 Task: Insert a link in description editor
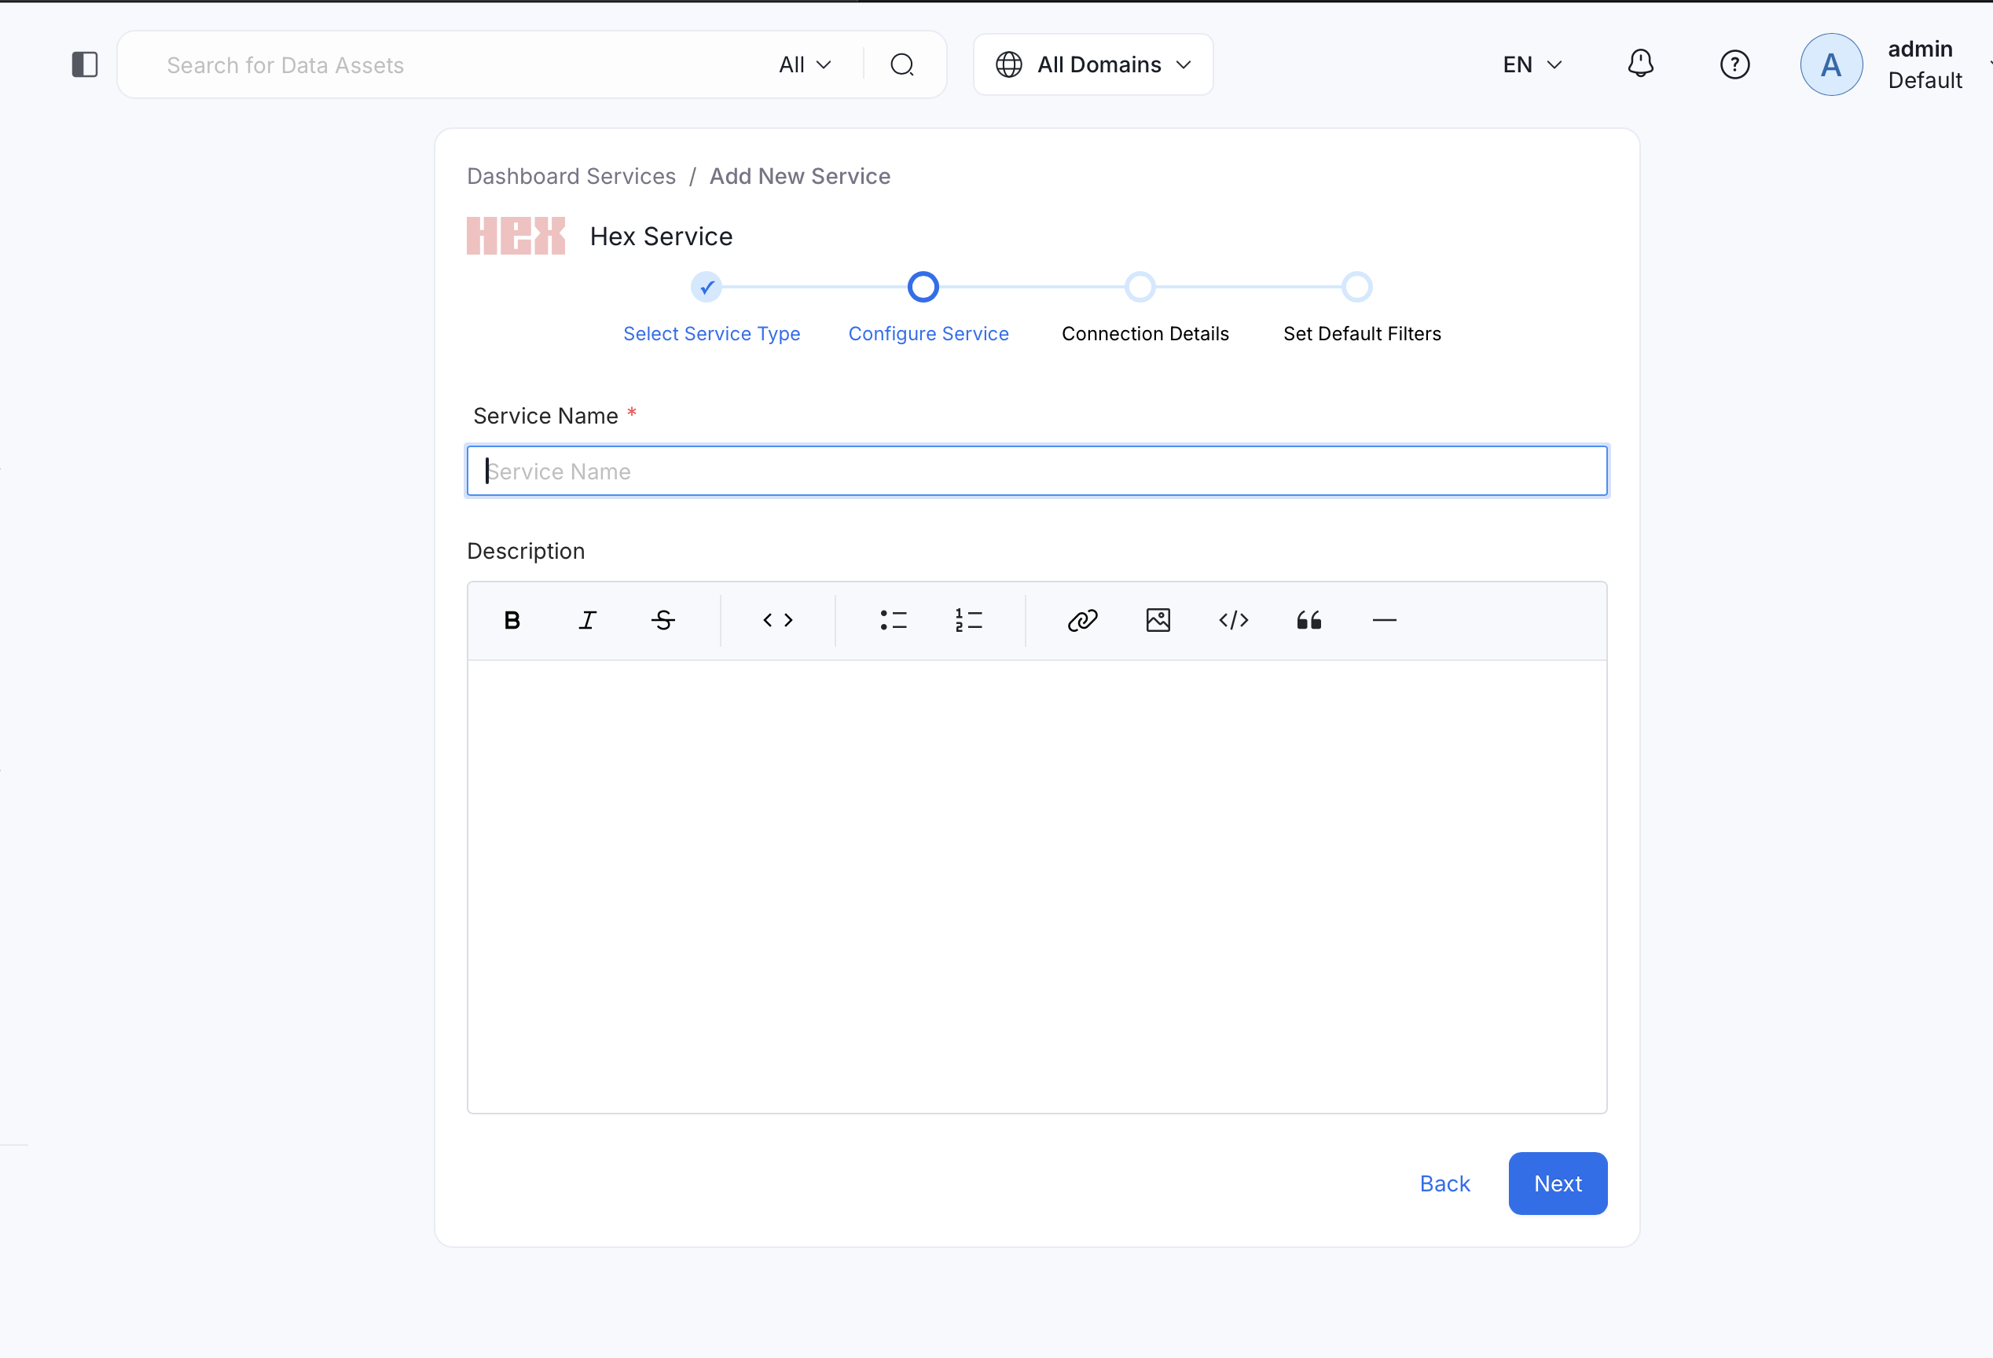tap(1082, 620)
